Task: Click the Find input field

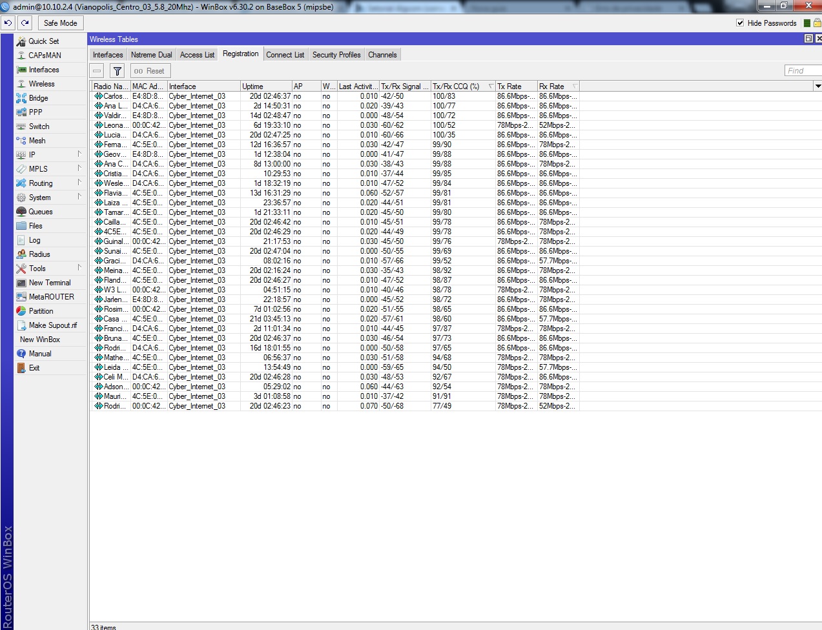Action: [803, 70]
